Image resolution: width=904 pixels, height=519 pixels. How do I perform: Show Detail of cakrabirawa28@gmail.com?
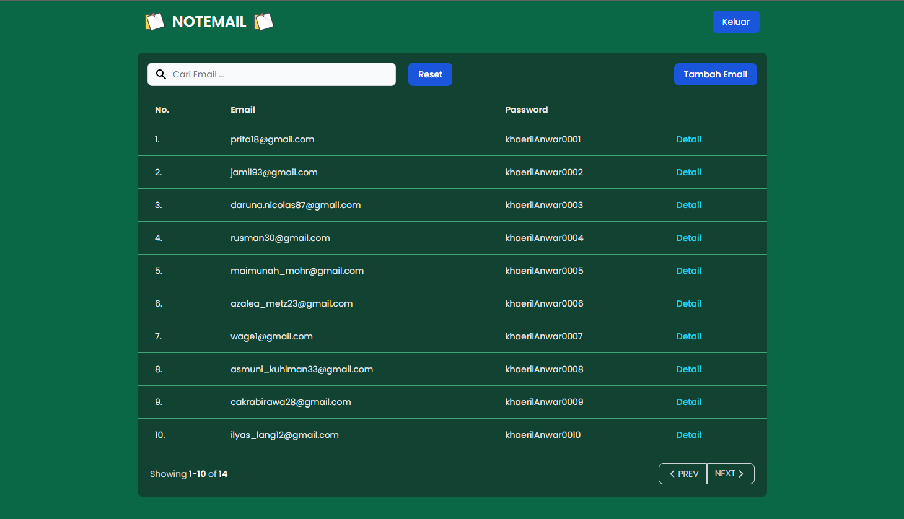pyautogui.click(x=689, y=402)
